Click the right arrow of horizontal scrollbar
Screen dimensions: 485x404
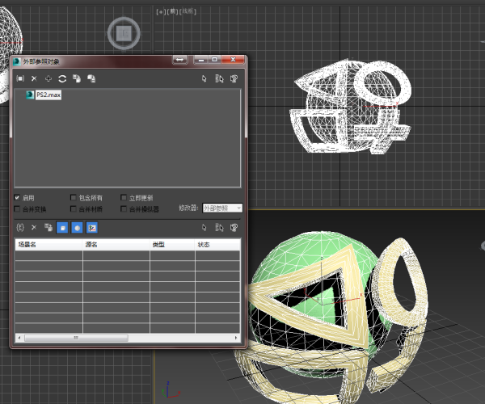tap(236, 338)
